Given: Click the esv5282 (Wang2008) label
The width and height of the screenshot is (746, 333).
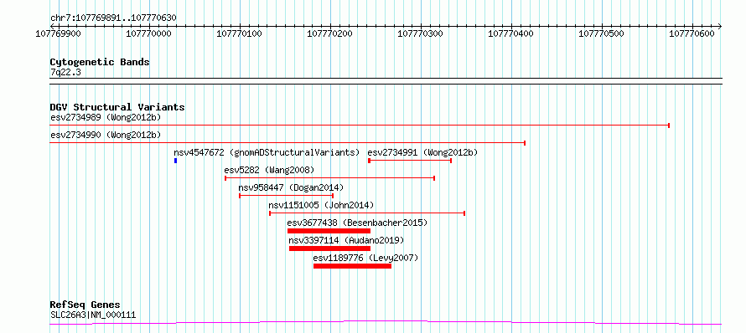Looking at the screenshot, I should pyautogui.click(x=269, y=170).
